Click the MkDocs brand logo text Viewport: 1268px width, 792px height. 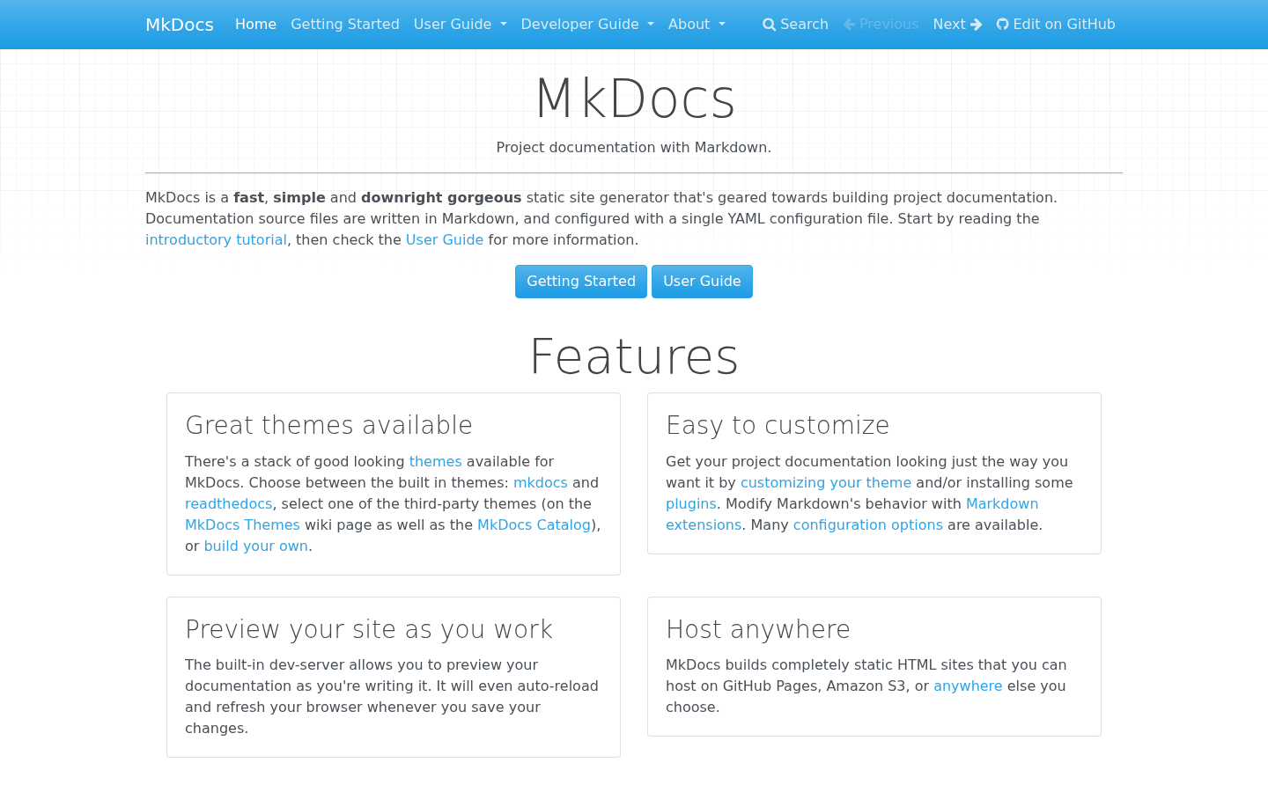coord(180,25)
